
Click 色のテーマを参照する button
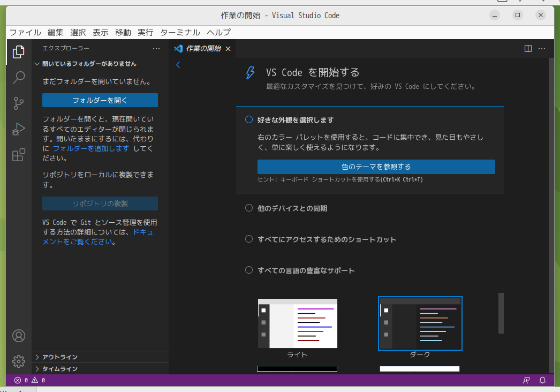pyautogui.click(x=376, y=167)
